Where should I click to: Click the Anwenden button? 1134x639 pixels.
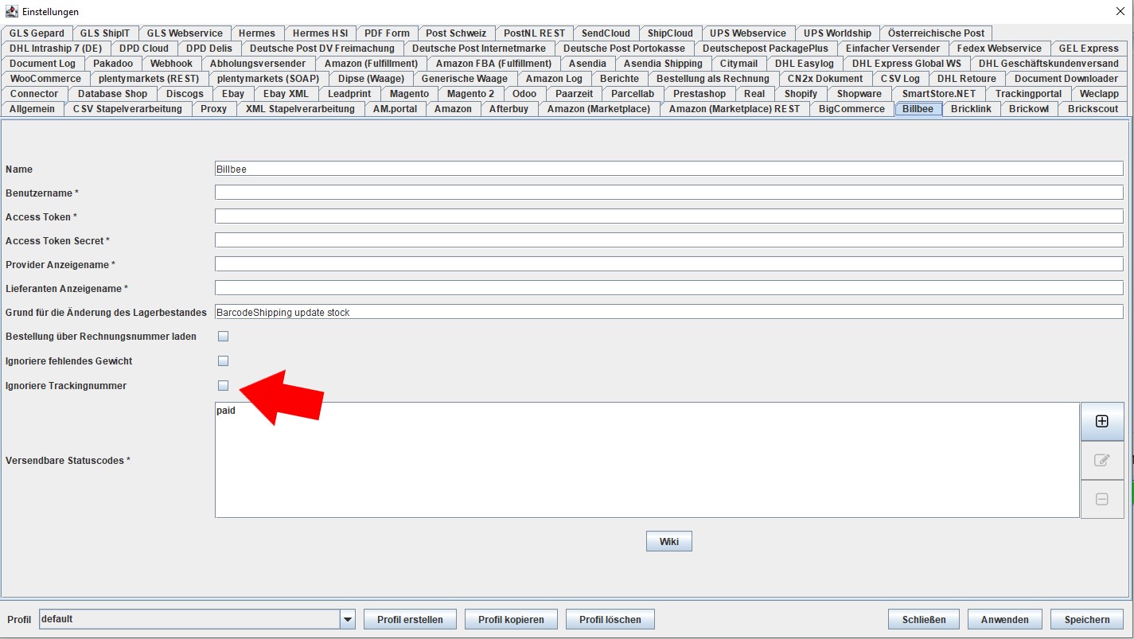coord(1005,619)
